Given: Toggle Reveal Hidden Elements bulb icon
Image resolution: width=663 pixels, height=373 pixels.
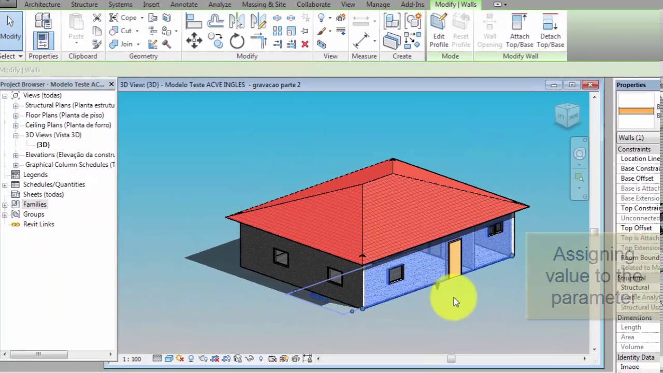Looking at the screenshot, I should (x=261, y=358).
